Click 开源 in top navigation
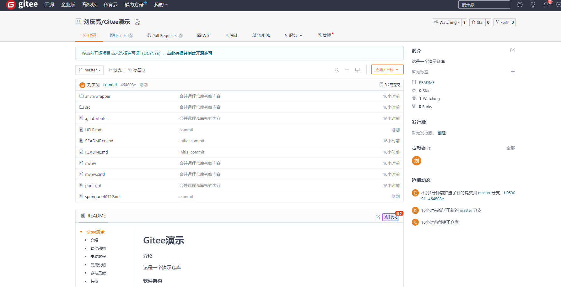 (49, 4)
